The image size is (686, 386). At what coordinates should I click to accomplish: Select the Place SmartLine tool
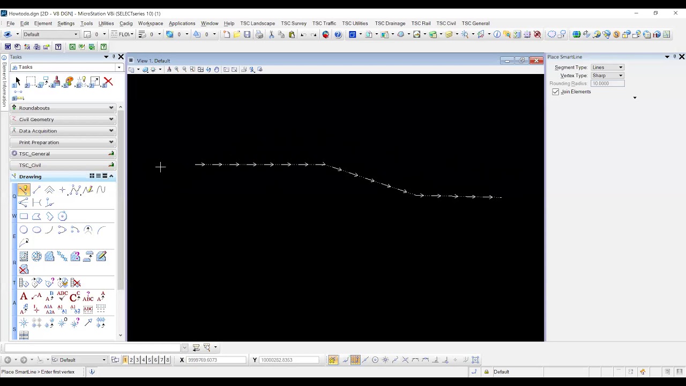[x=24, y=190]
